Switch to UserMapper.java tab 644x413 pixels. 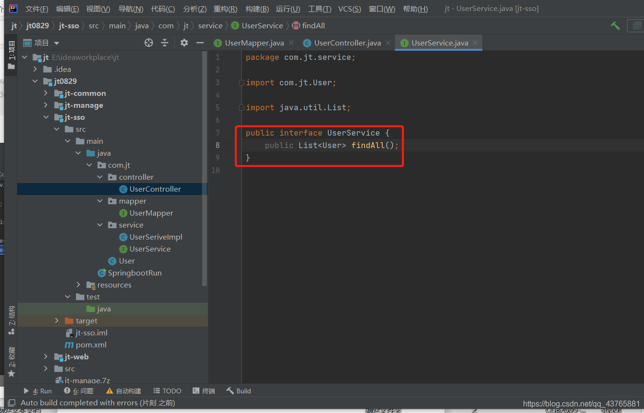(x=254, y=43)
